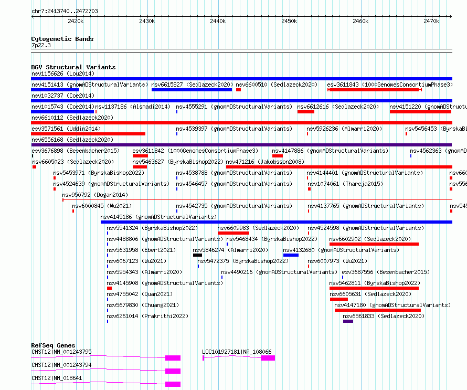
Task: Open esv3611842 (1000GenomesConsortiumPhase3) label
Action: 195,151
